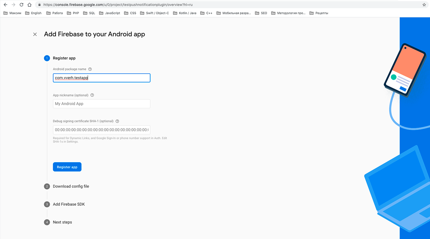Open the English bookmarks folder
Image resolution: width=430 pixels, height=239 pixels.
(x=33, y=13)
